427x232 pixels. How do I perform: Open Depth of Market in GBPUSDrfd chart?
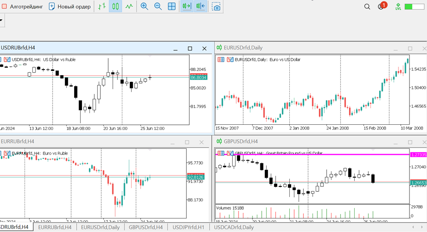click(221, 153)
